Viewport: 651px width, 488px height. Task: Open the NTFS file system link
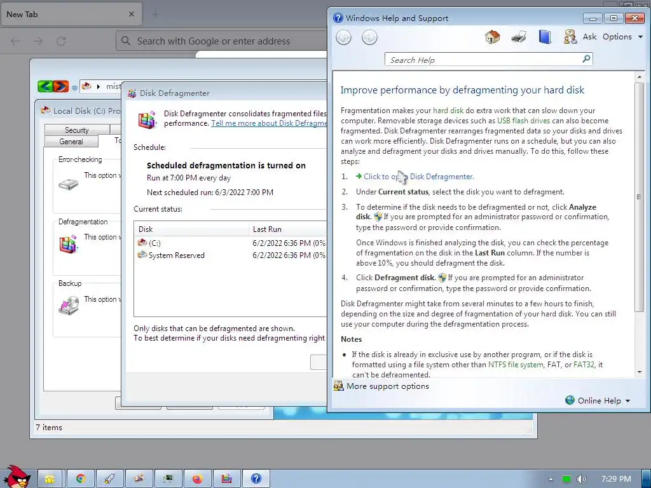515,364
